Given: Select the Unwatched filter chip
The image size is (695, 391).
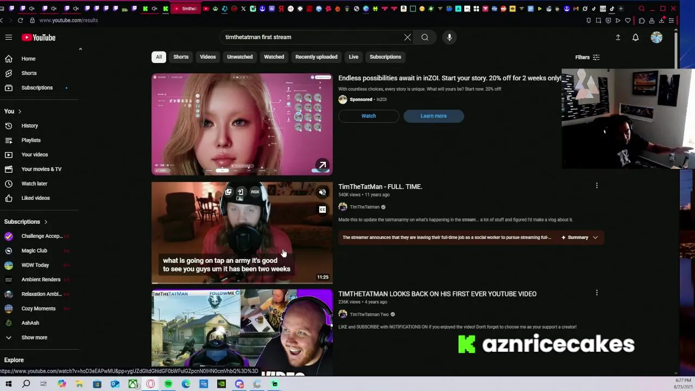Looking at the screenshot, I should (239, 57).
